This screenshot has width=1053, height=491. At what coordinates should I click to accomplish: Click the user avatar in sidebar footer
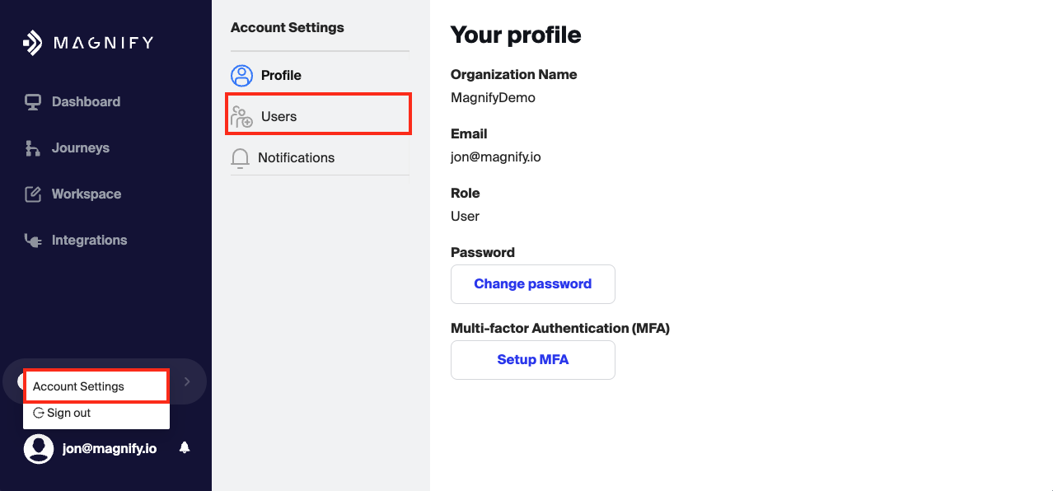point(39,448)
